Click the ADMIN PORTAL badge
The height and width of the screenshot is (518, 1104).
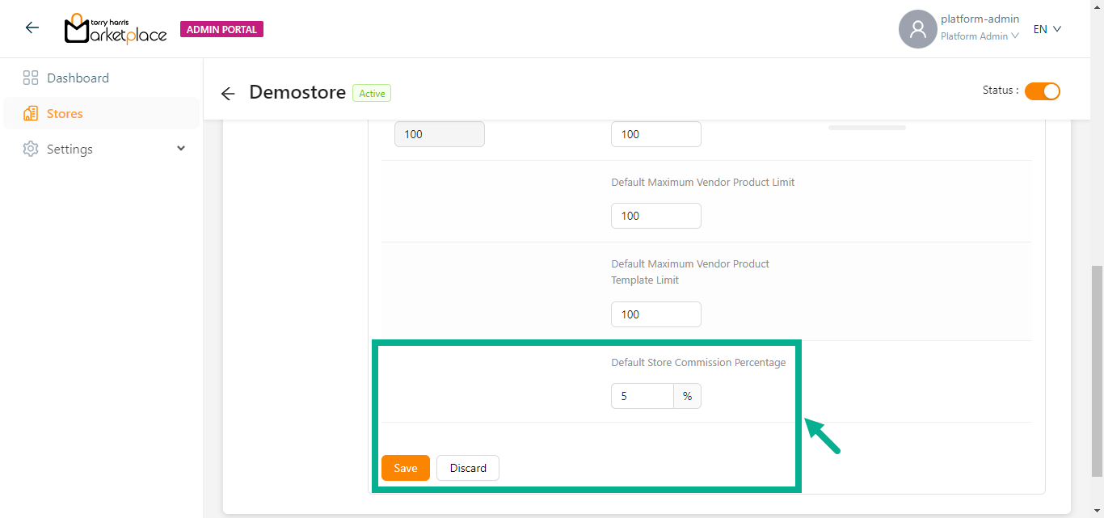pyautogui.click(x=221, y=30)
